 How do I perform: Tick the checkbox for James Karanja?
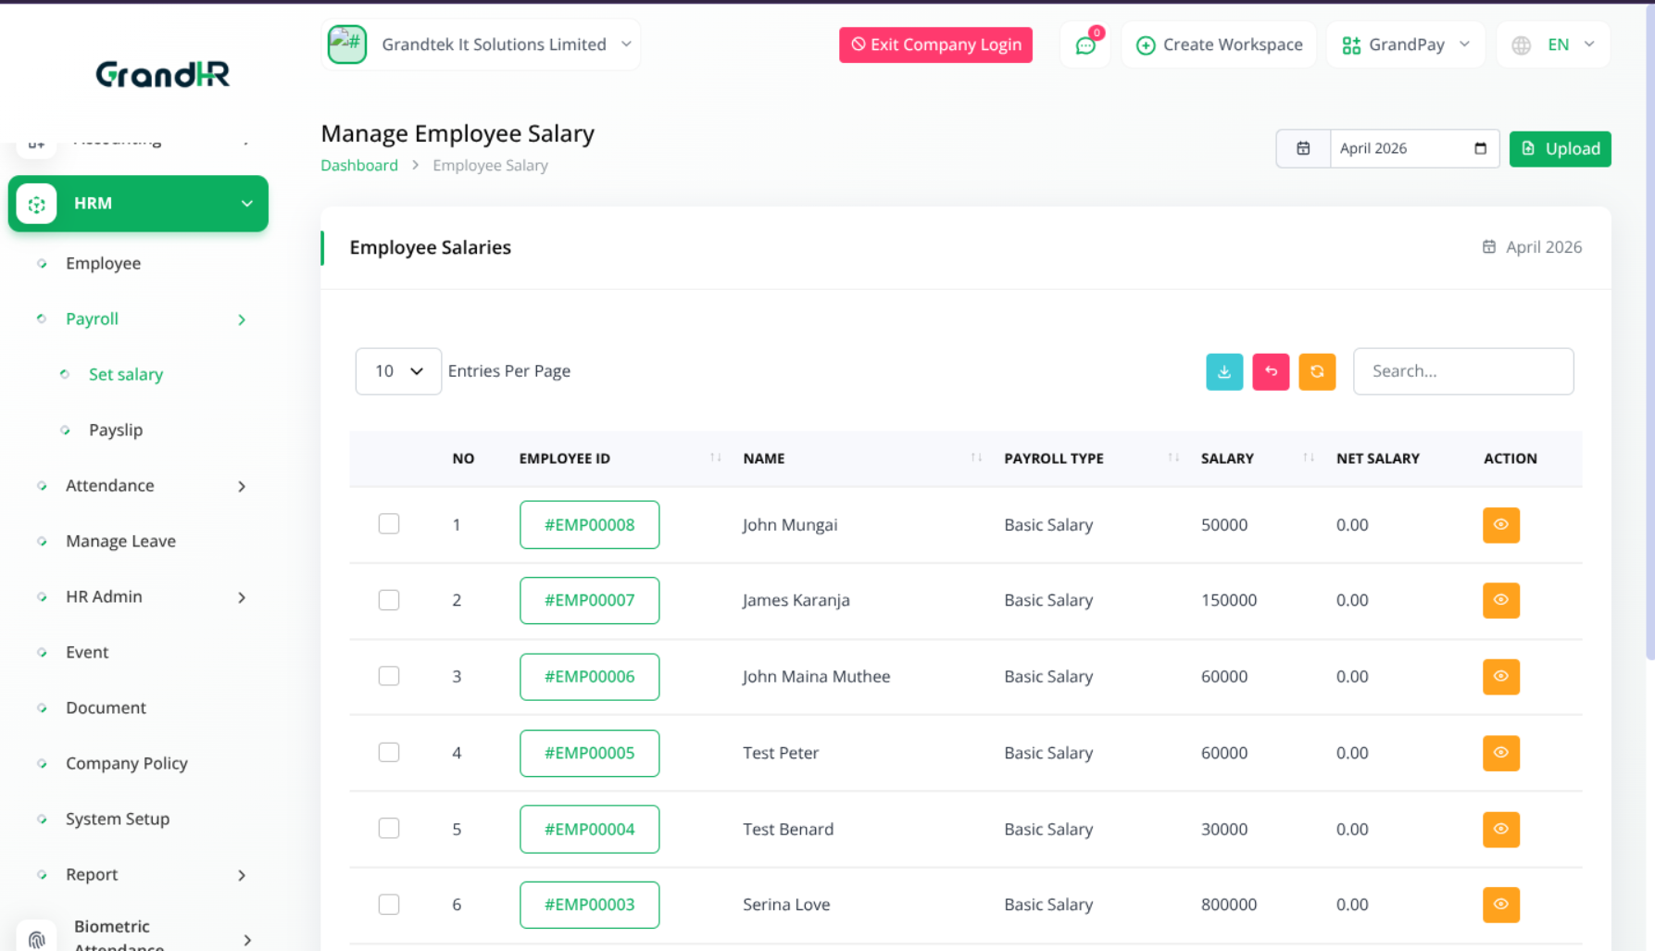[x=389, y=600]
